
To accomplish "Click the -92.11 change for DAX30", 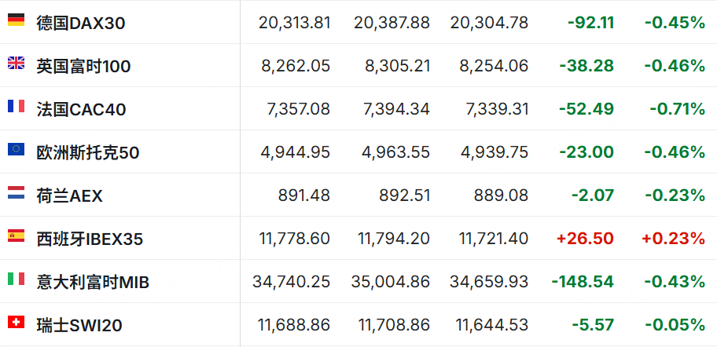I will (590, 23).
